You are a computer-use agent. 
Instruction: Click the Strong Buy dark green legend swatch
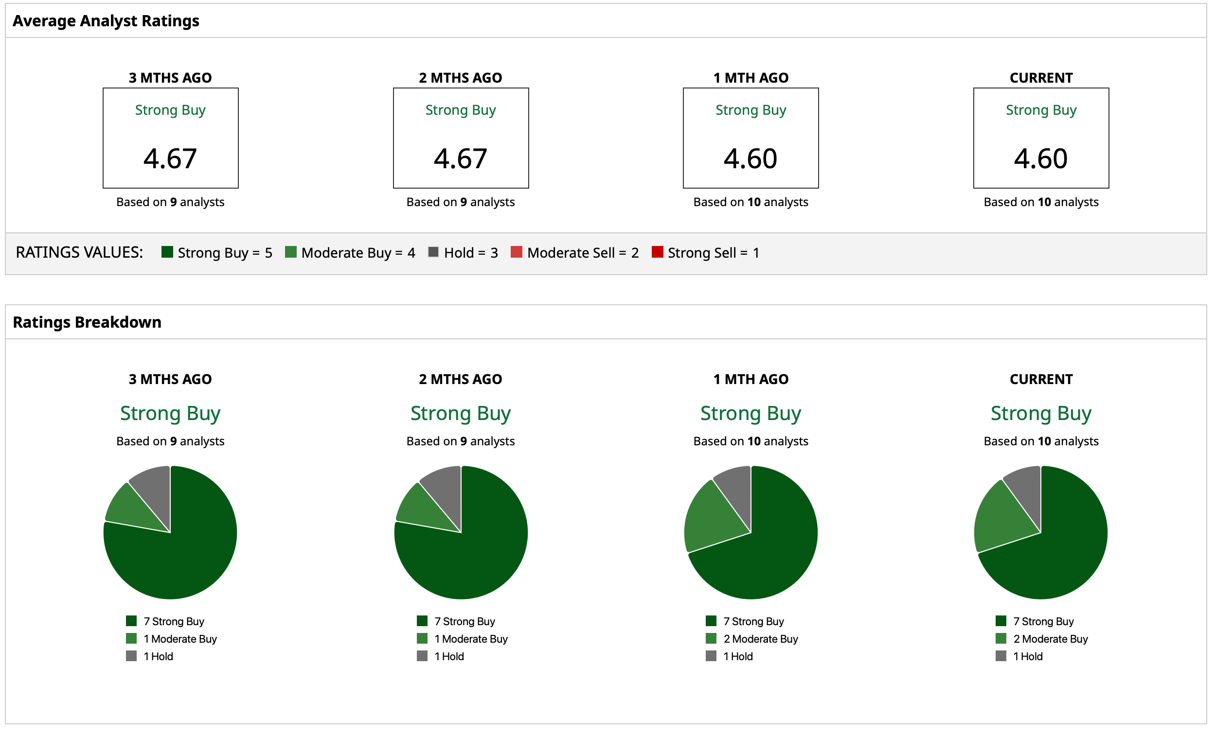click(167, 252)
